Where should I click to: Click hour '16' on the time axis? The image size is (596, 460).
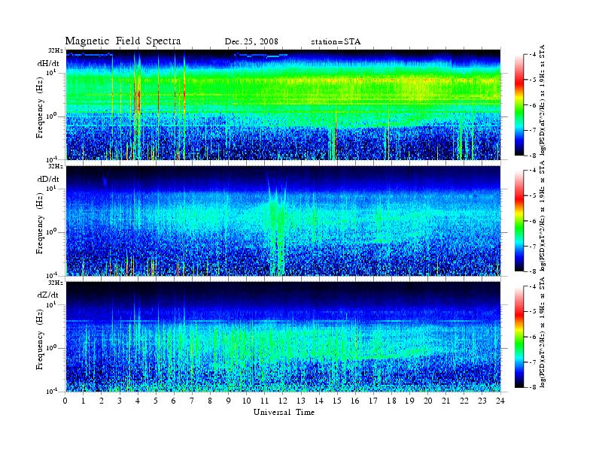[355, 401]
